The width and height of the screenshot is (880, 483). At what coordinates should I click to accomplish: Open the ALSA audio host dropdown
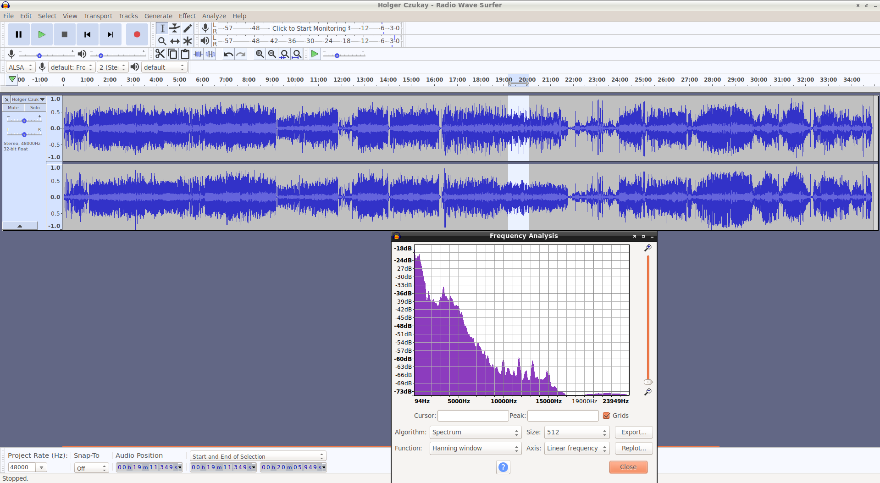click(x=20, y=67)
